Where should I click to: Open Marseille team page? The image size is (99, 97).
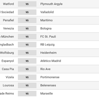pos(46,94)
